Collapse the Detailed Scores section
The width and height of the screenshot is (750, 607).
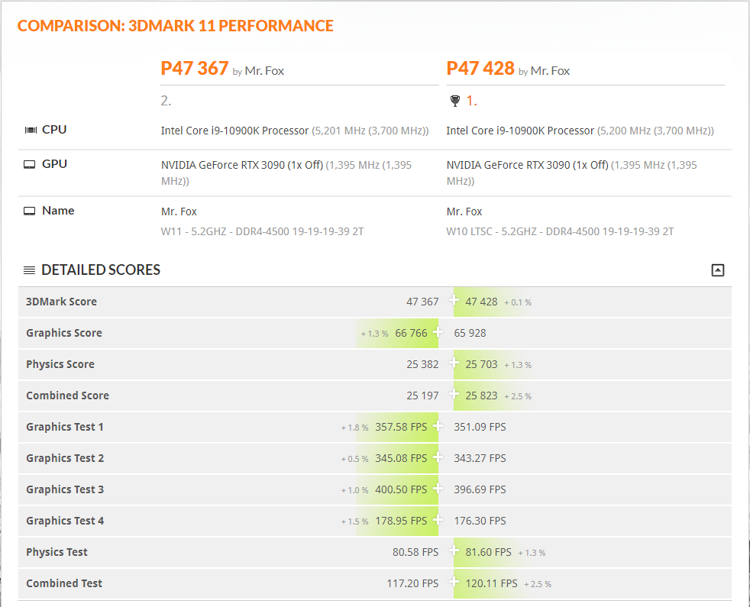717,270
